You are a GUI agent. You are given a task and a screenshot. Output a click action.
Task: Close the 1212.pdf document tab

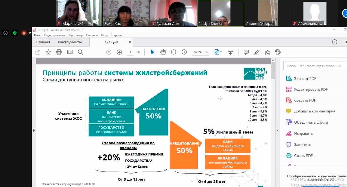click(x=130, y=42)
